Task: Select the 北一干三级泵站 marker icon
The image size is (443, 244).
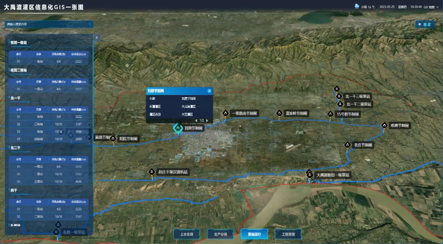Action: click(x=339, y=96)
